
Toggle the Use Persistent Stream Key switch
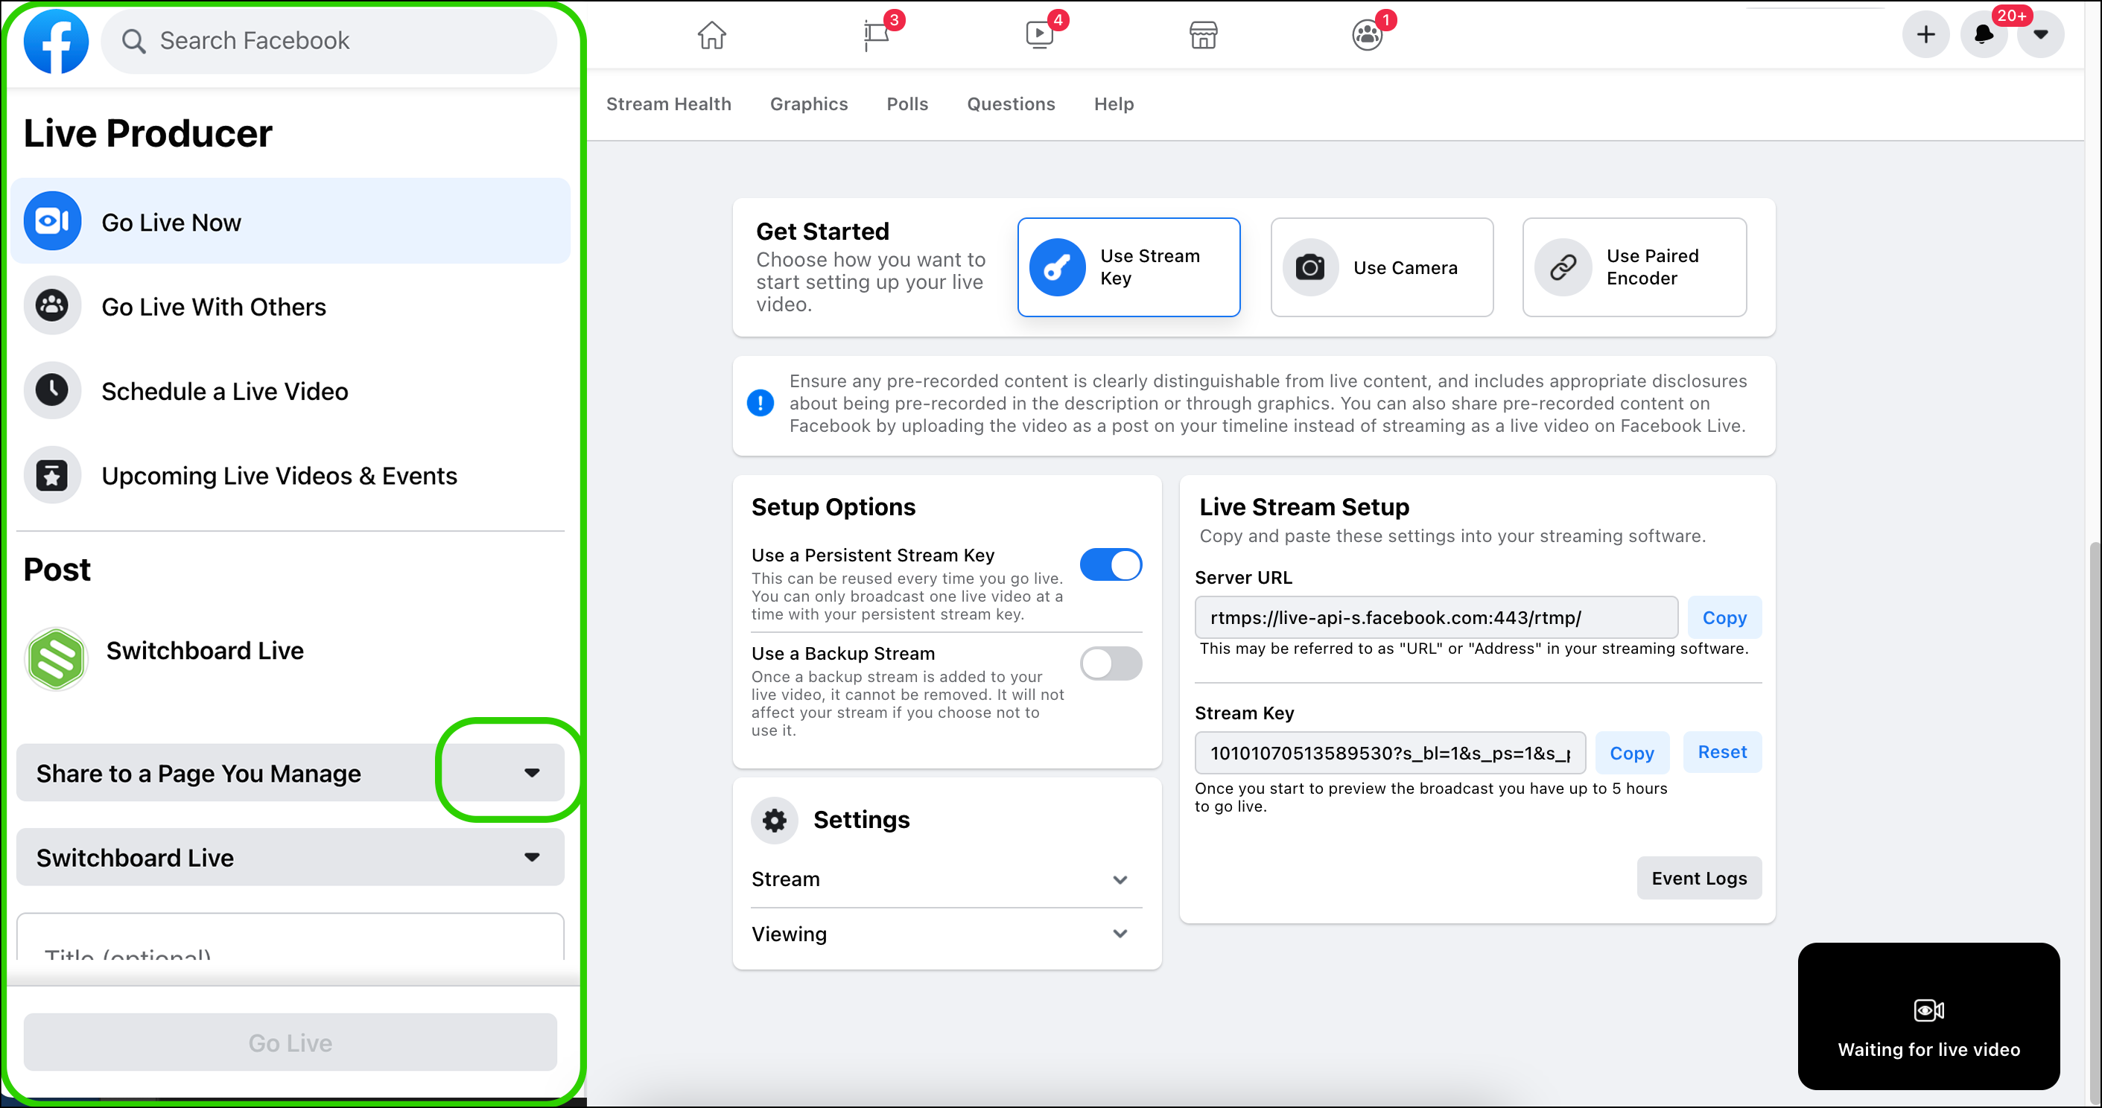coord(1112,563)
